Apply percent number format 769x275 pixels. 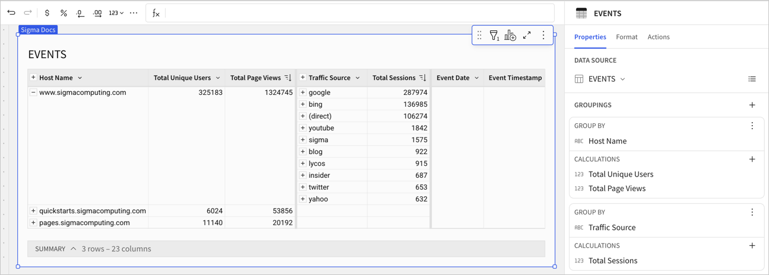(x=63, y=12)
